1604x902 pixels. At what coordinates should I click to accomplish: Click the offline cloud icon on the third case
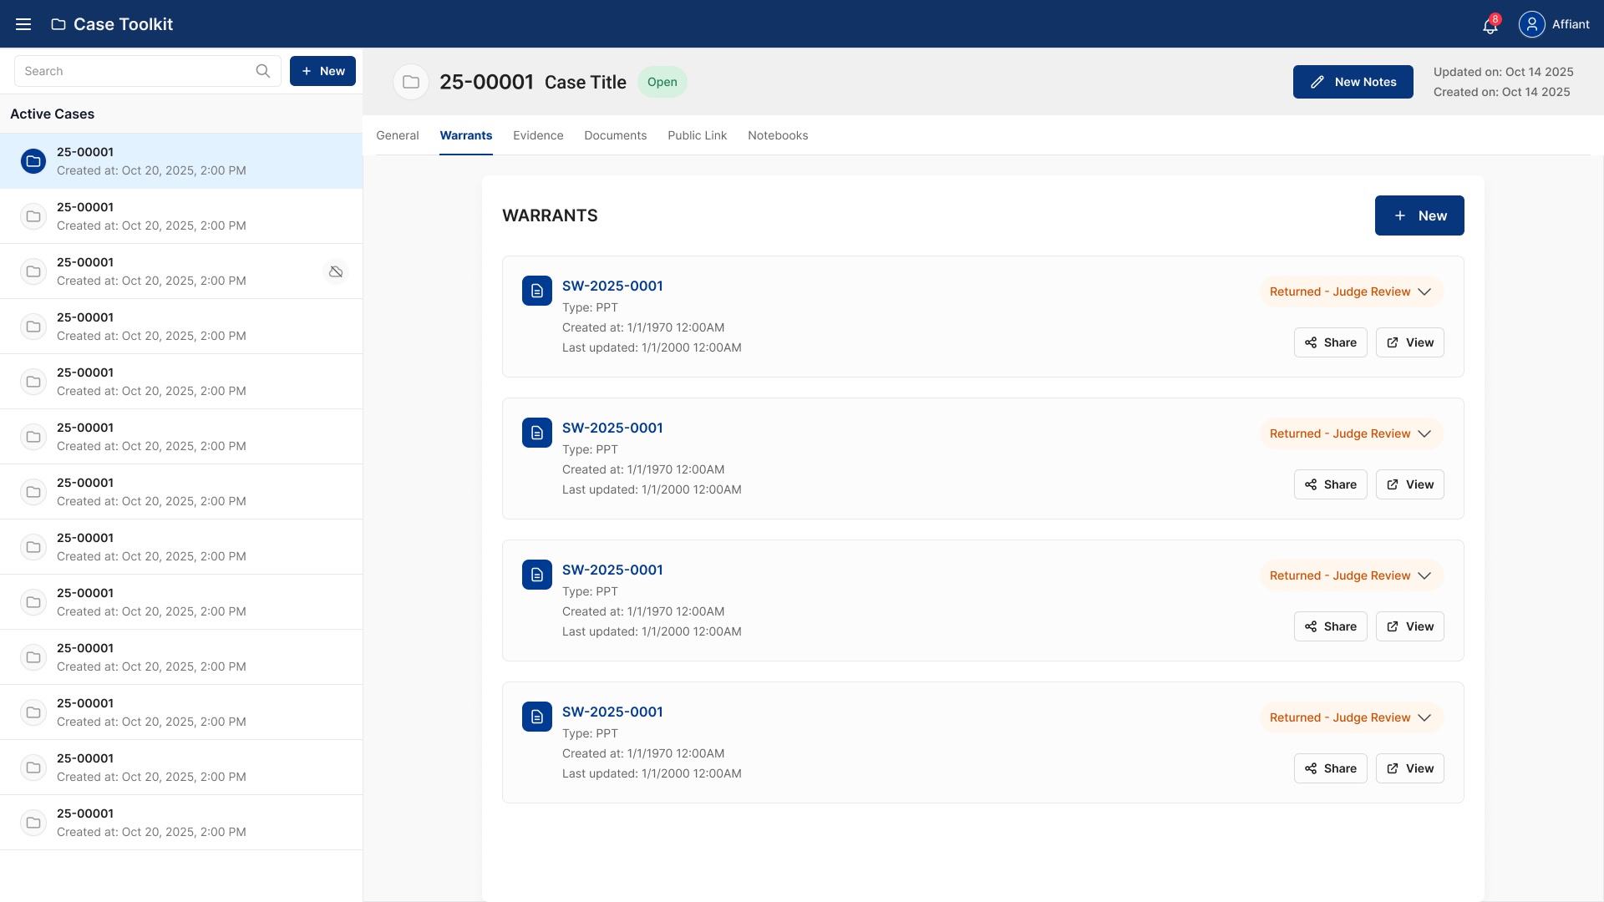pos(335,271)
